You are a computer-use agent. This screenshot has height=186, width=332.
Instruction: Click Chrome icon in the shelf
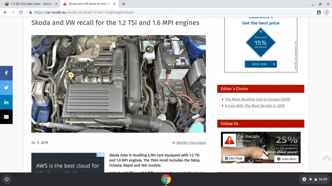coord(166,179)
